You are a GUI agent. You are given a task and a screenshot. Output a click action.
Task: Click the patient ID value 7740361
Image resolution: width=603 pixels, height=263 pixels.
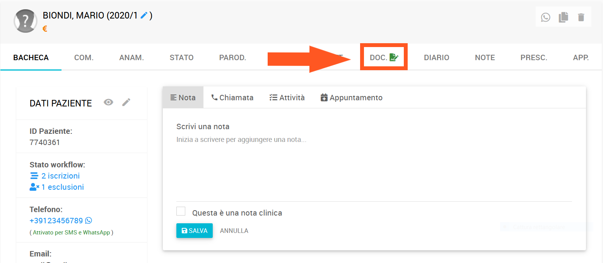click(45, 142)
